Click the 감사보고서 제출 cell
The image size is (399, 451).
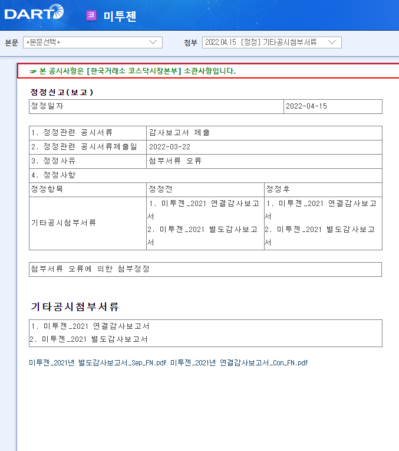[264, 133]
